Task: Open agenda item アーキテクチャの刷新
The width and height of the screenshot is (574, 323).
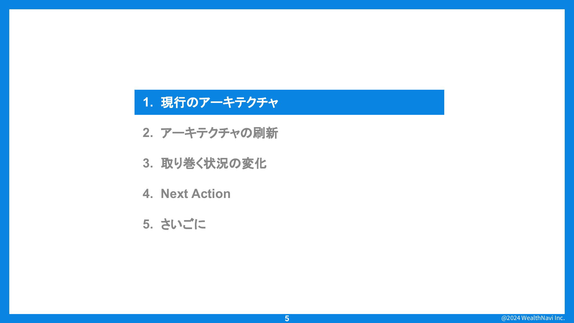Action: point(219,133)
